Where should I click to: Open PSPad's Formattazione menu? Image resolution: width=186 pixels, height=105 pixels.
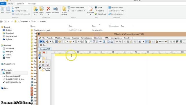87,38
